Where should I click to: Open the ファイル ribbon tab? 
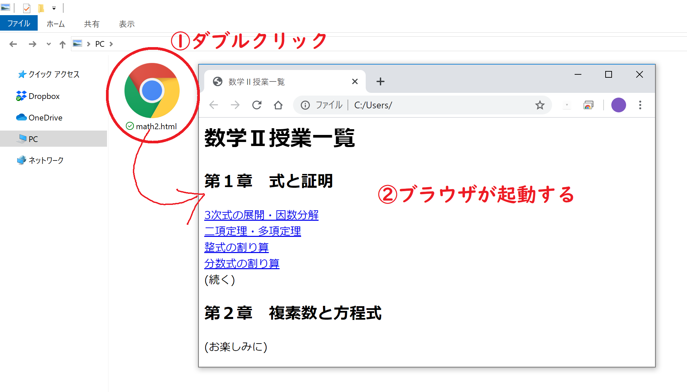tap(19, 24)
